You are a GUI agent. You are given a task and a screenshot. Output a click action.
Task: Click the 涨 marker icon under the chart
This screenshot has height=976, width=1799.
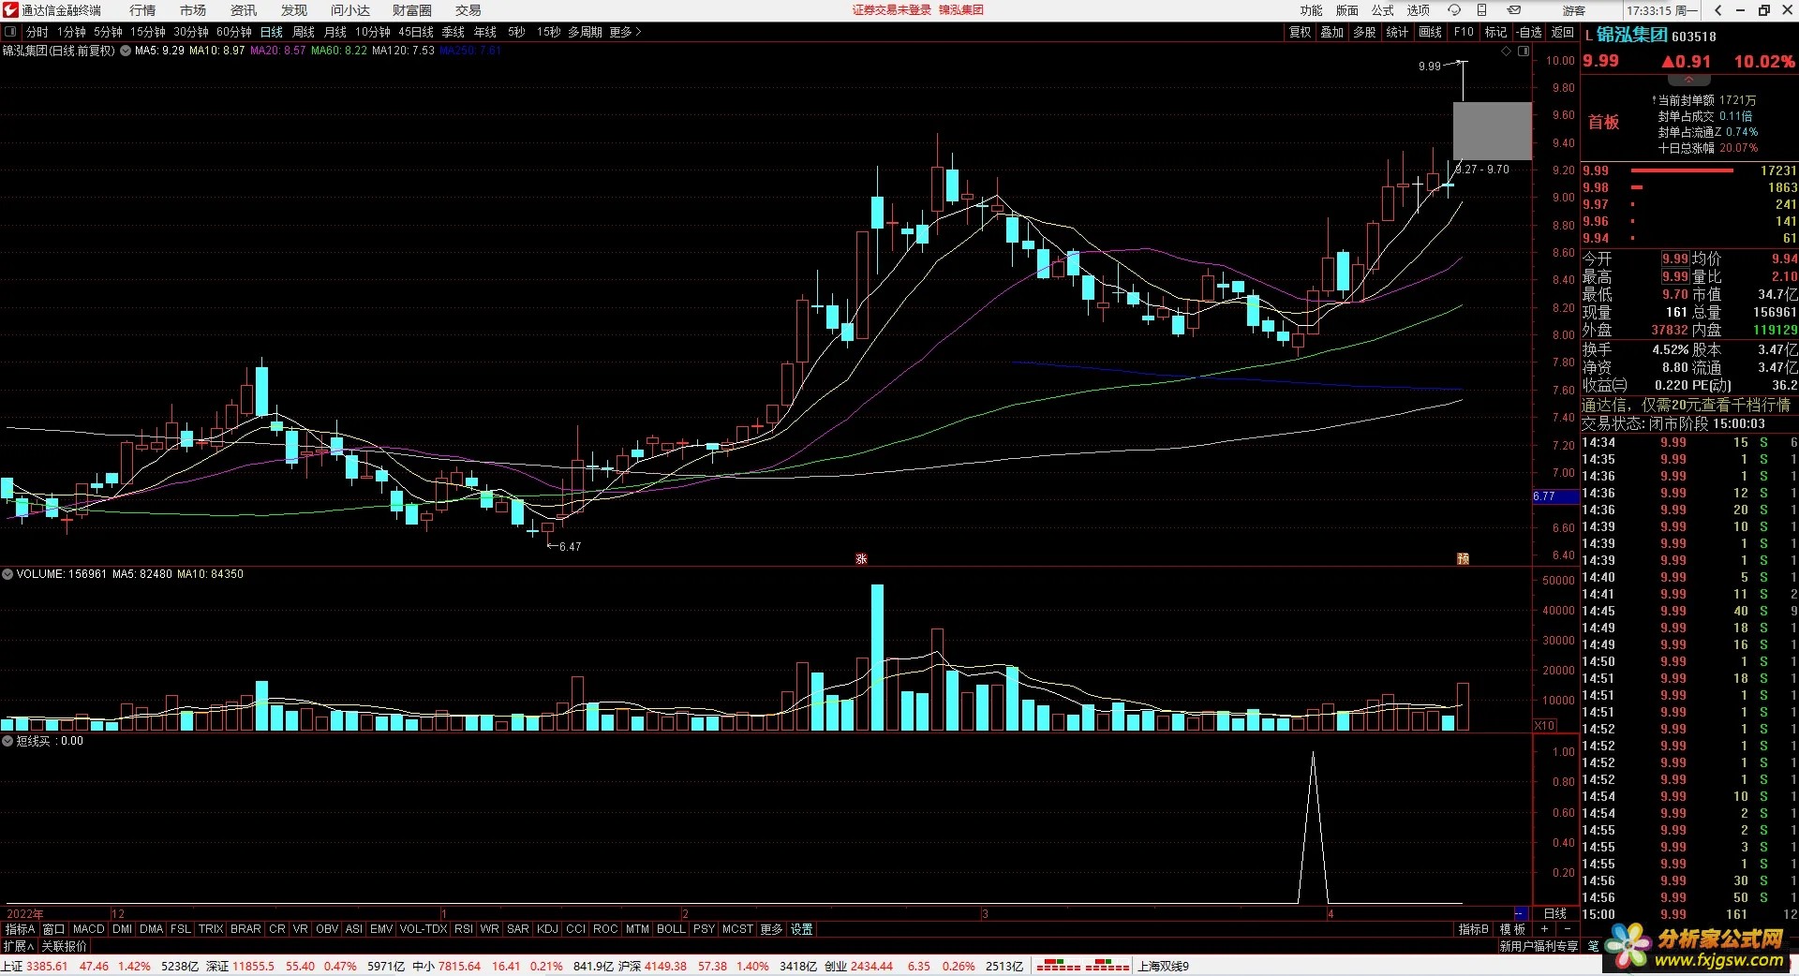coord(861,559)
